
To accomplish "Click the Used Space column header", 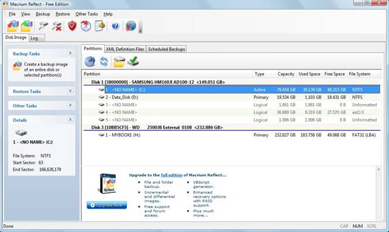I will pyautogui.click(x=309, y=74).
